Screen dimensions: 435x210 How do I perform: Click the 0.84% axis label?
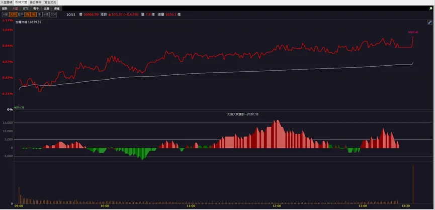[x=8, y=46]
